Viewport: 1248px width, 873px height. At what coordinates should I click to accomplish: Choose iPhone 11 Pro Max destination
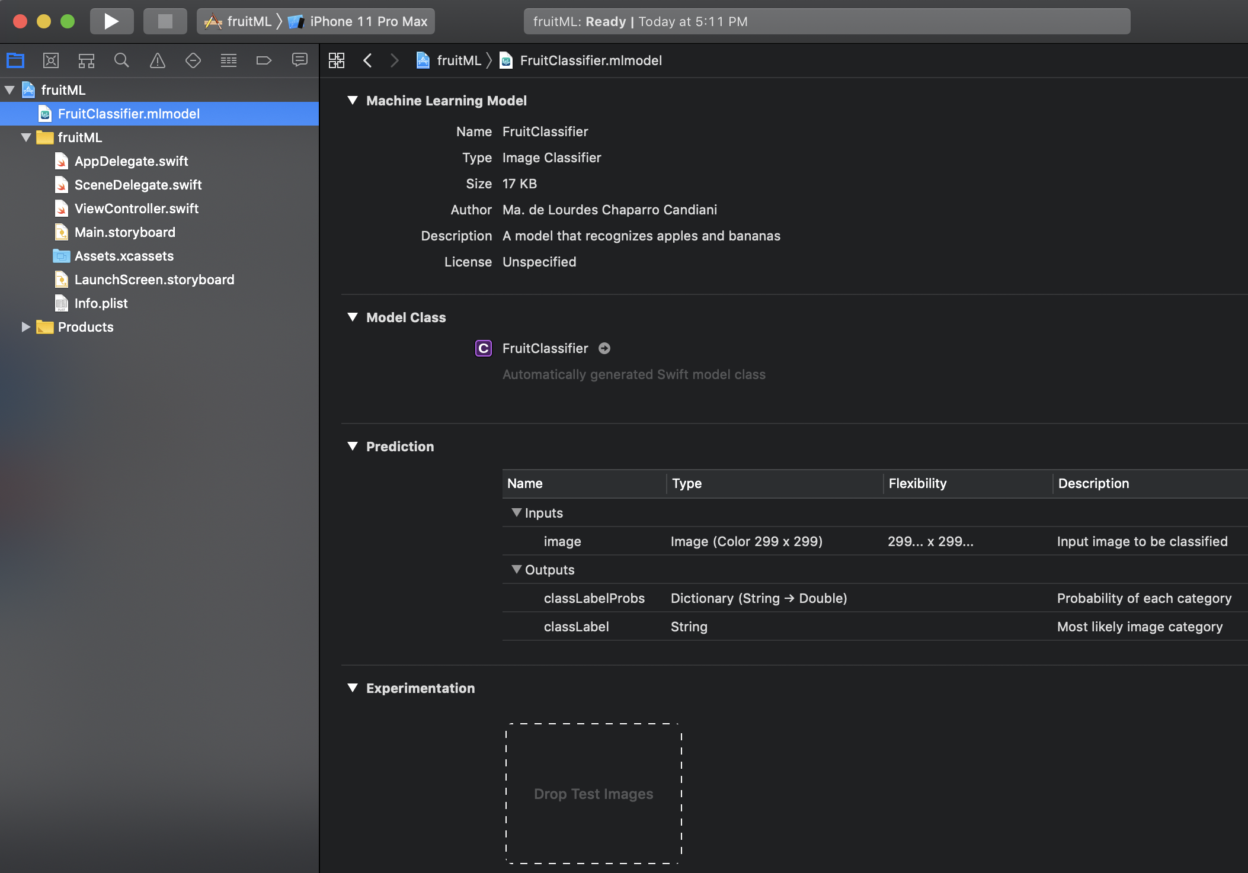click(x=357, y=21)
